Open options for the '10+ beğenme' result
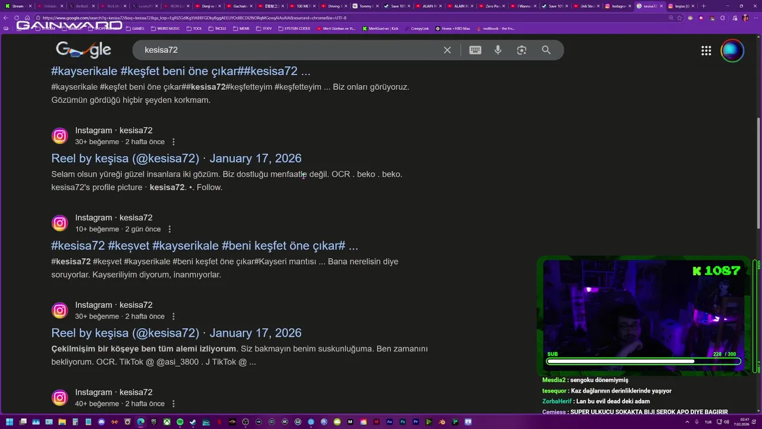This screenshot has height=429, width=762. tap(170, 229)
